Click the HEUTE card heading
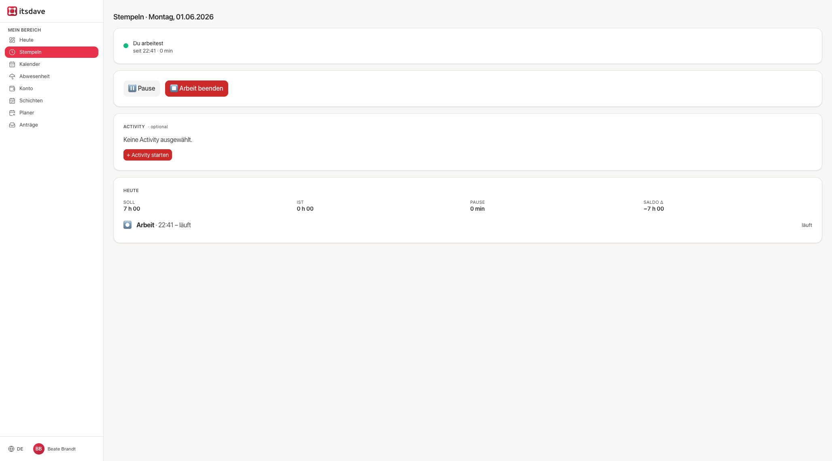The image size is (832, 461). [131, 190]
